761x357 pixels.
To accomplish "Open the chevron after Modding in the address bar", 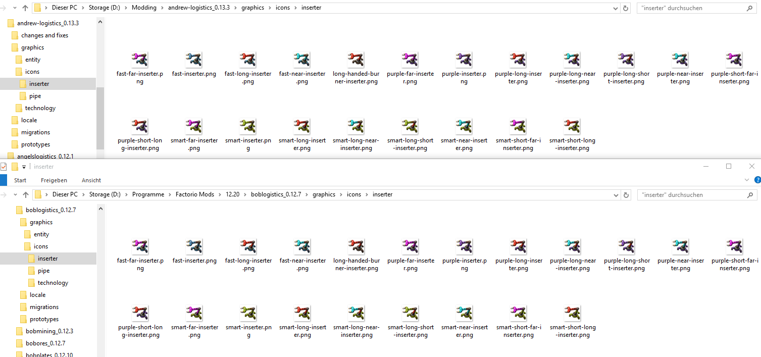I will tap(163, 8).
